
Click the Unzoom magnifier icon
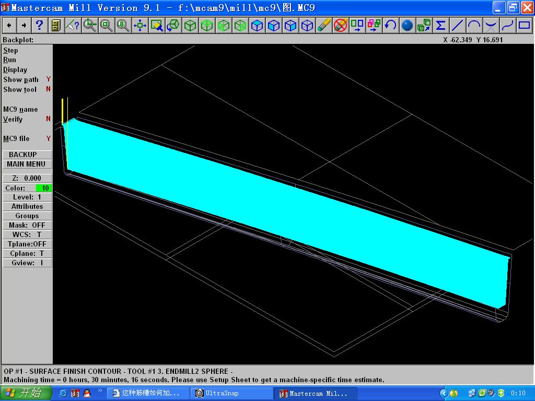[x=107, y=25]
